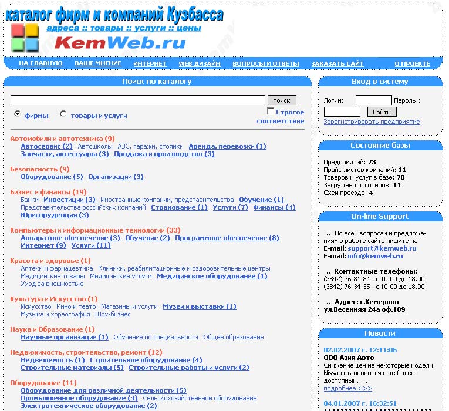The height and width of the screenshot is (411, 449).
Task: Click 'адреса :: товары :: услуги :: цены' tagline
Action: point(124,28)
